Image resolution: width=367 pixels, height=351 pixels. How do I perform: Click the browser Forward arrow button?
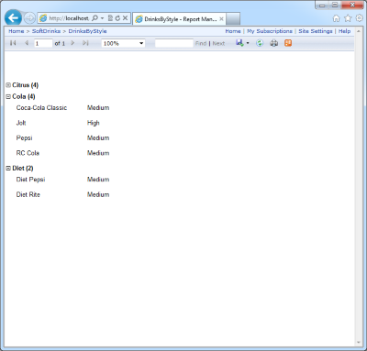tap(29, 18)
